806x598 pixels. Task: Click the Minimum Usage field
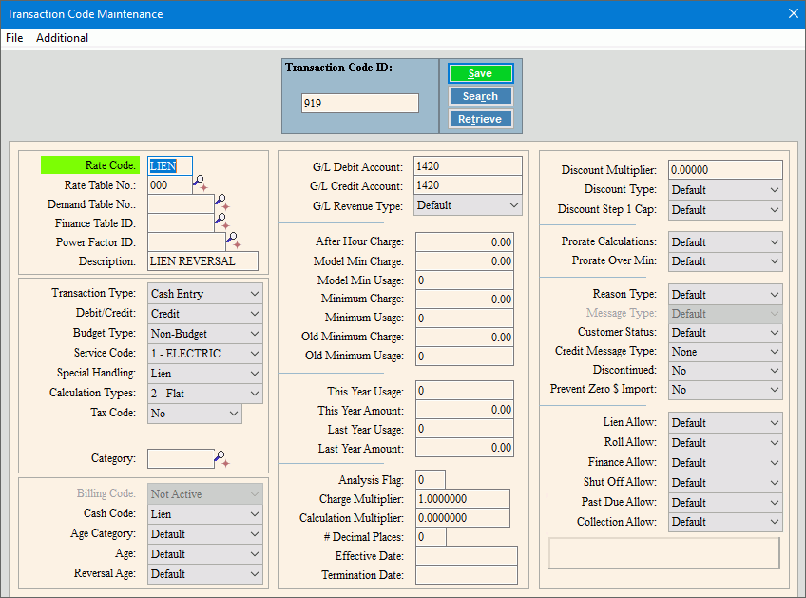(465, 318)
